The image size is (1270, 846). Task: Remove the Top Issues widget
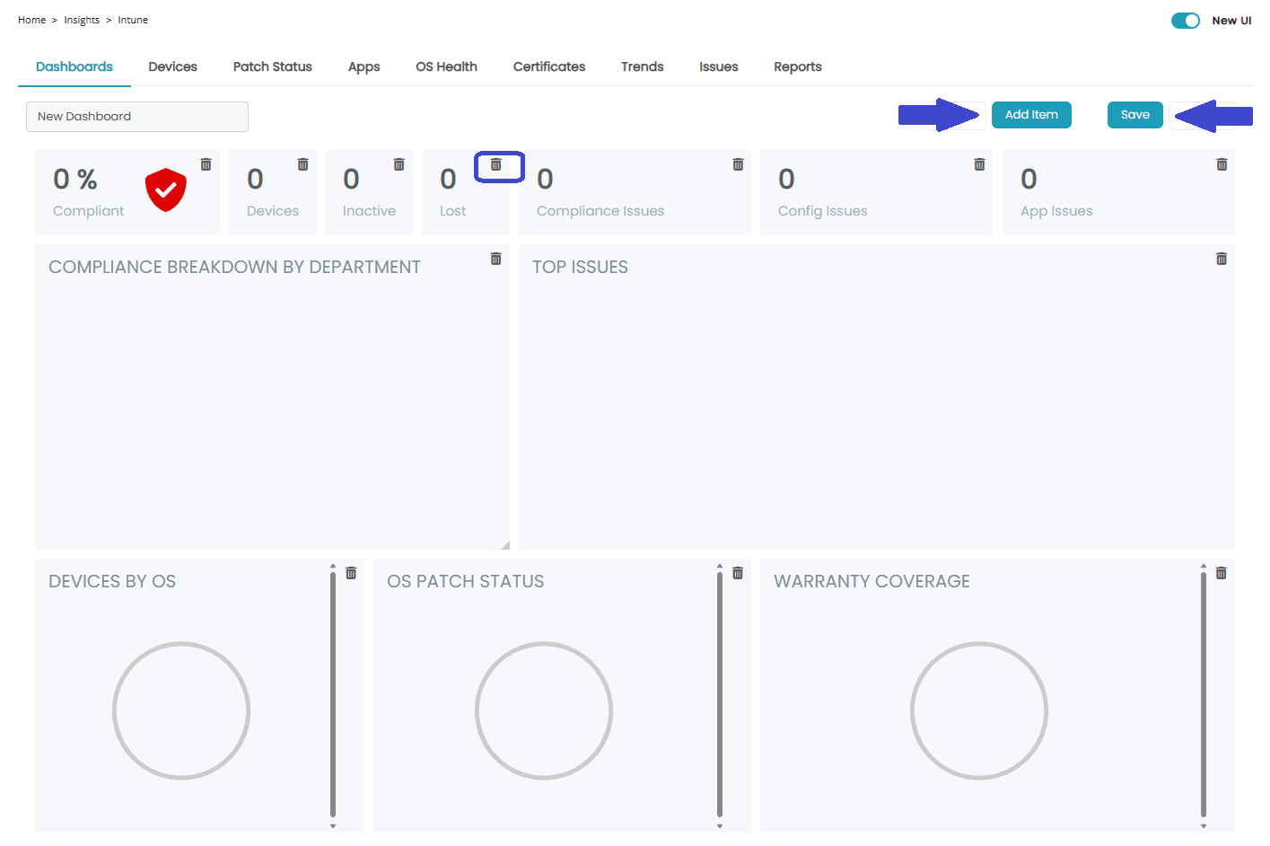coord(1222,259)
